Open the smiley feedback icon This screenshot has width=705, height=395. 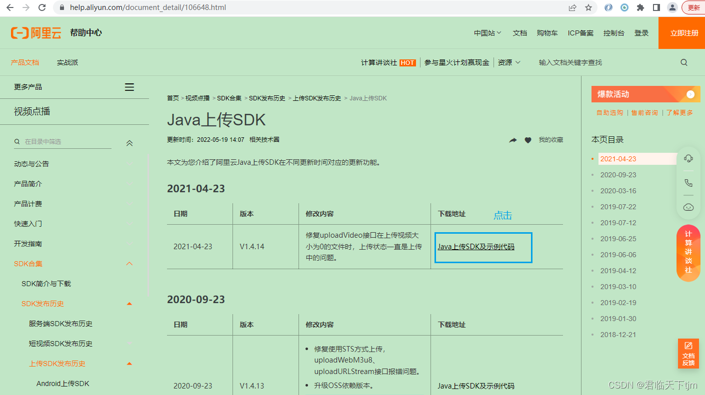(x=688, y=207)
